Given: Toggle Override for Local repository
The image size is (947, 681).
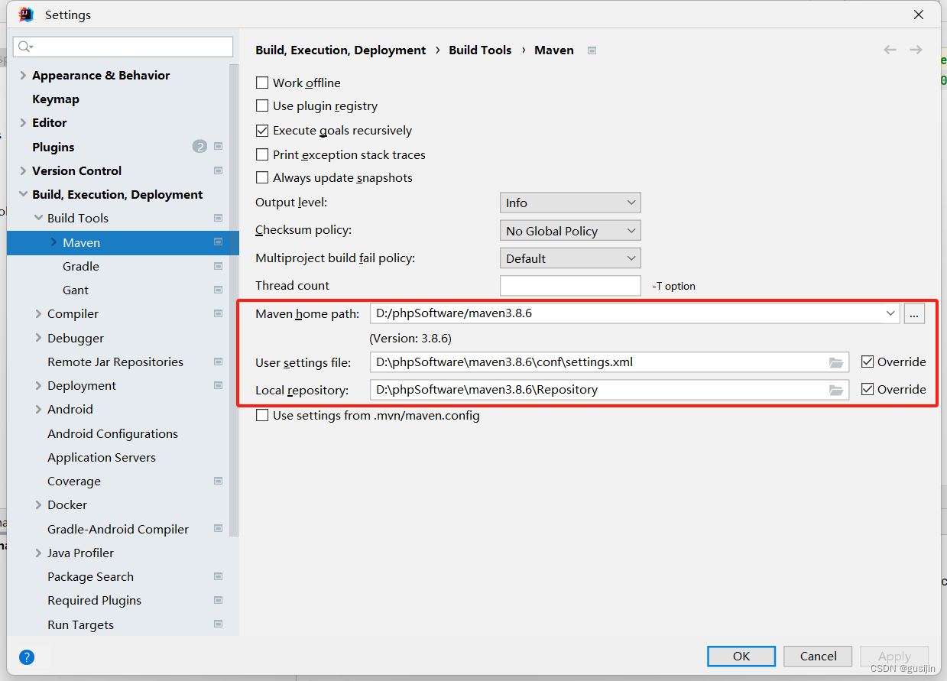Looking at the screenshot, I should 868,390.
